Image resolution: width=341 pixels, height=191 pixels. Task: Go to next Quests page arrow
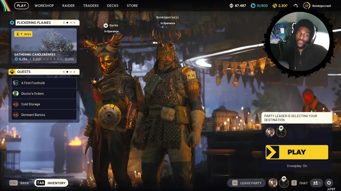coord(74,72)
